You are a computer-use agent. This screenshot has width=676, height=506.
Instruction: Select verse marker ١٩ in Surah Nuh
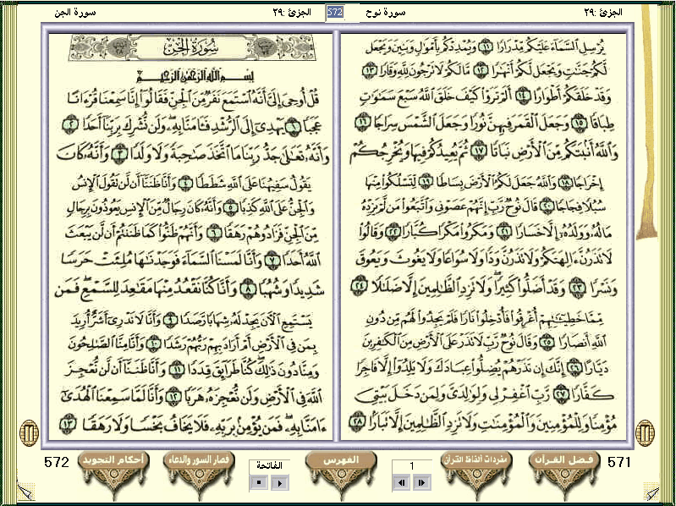426,182
